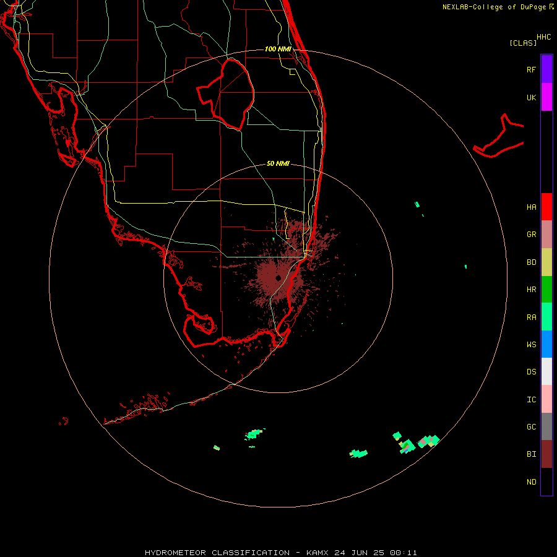Click the 'BD' legend label
Screen dimensions: 557x557
pyautogui.click(x=531, y=262)
